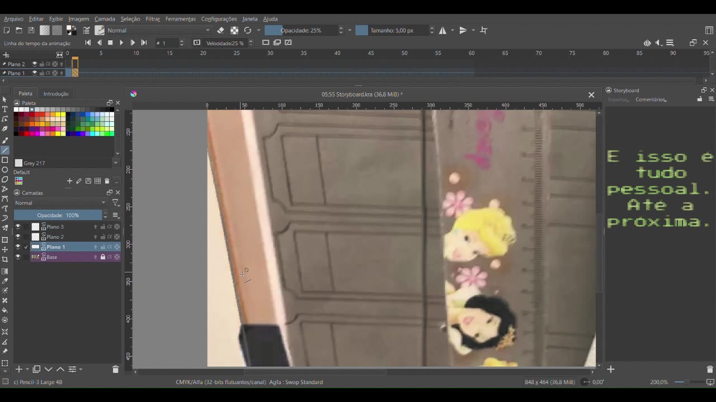Viewport: 716px width, 402px height.
Task: Open the Add layer type dropdown arrow
Action: (27, 369)
